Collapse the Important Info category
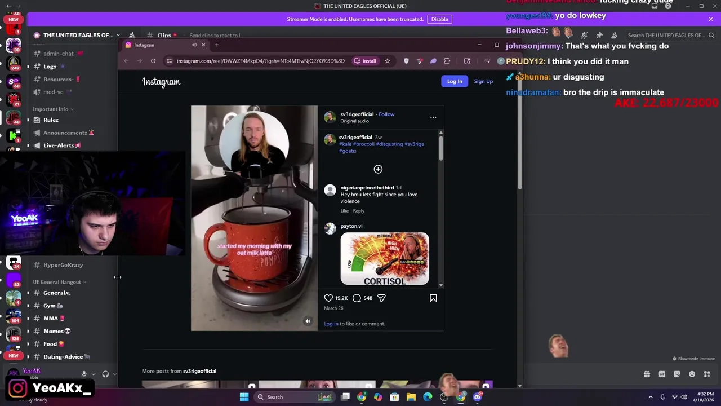 [53, 109]
